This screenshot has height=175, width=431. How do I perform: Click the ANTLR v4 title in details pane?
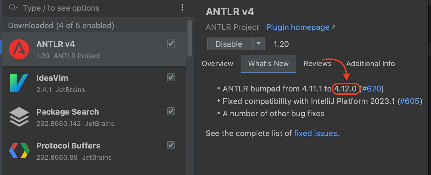click(230, 12)
